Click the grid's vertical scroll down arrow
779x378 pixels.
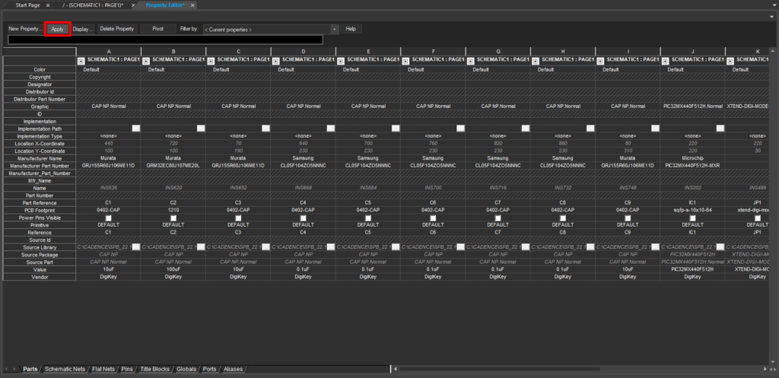[773, 362]
